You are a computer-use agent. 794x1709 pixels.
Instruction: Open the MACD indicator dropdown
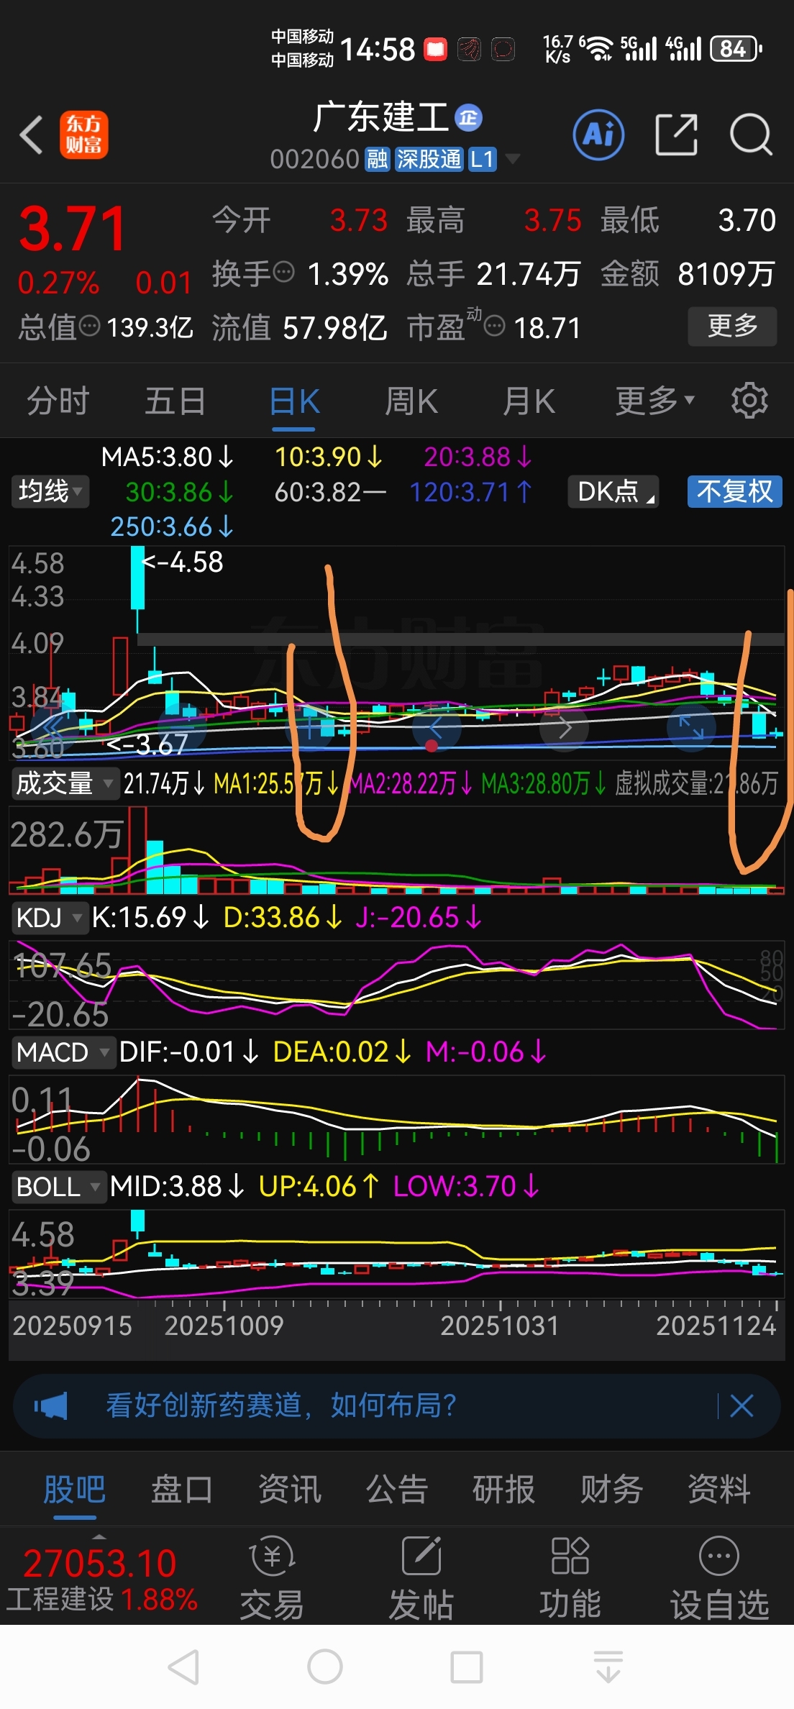(63, 1052)
